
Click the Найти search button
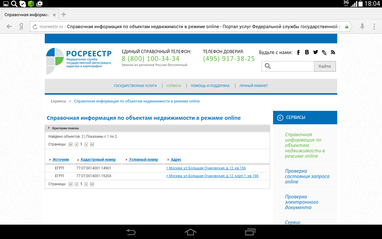pyautogui.click(x=325, y=66)
